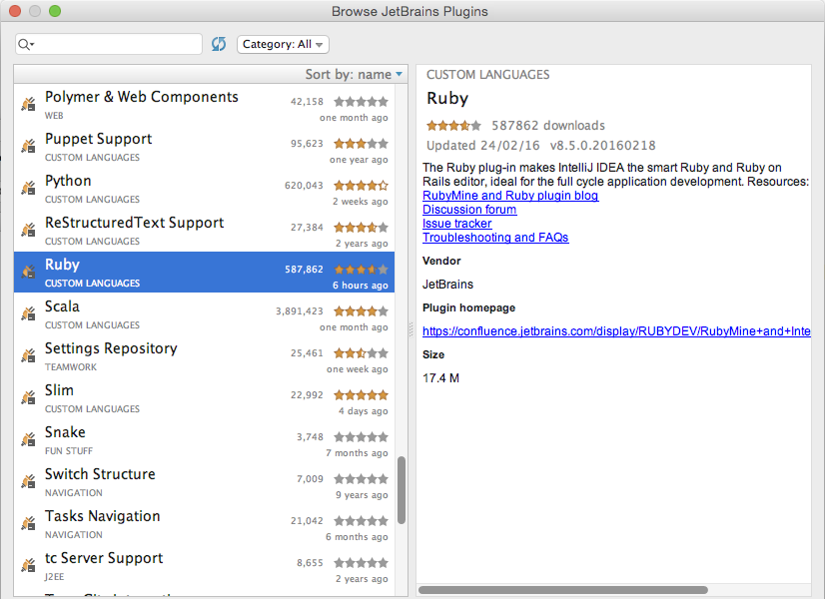Click the star rating of Slim plugin
This screenshot has height=599, width=825.
[x=361, y=395]
